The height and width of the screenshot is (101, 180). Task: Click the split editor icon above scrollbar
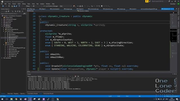coord(174,13)
